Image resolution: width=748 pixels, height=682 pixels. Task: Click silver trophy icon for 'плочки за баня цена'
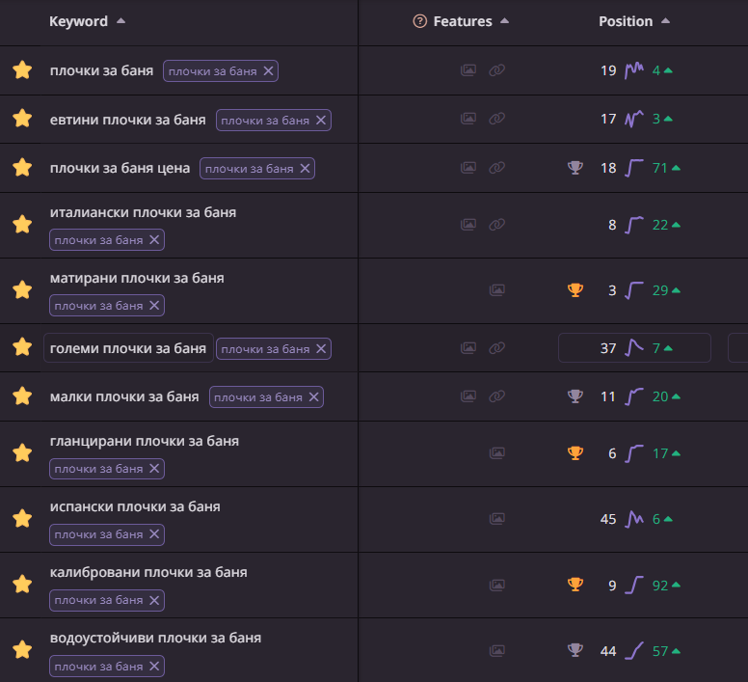(x=575, y=168)
